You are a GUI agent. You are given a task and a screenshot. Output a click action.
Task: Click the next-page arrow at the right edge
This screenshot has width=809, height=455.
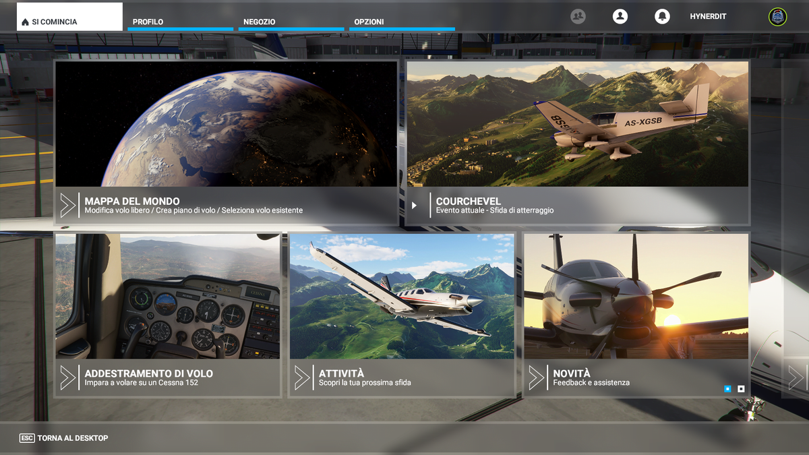pyautogui.click(x=796, y=377)
